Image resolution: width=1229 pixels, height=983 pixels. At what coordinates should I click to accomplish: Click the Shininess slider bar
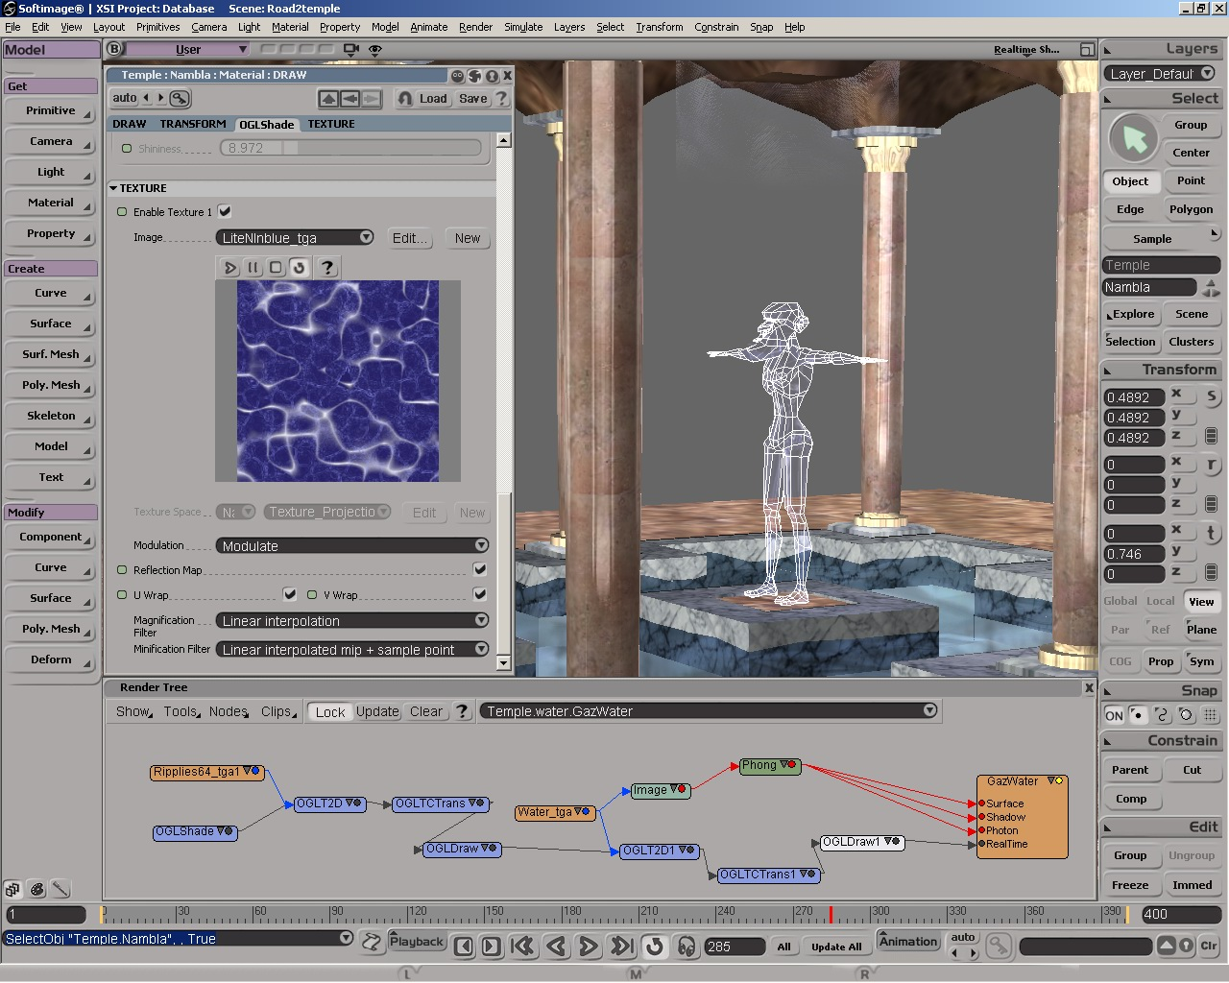350,148
